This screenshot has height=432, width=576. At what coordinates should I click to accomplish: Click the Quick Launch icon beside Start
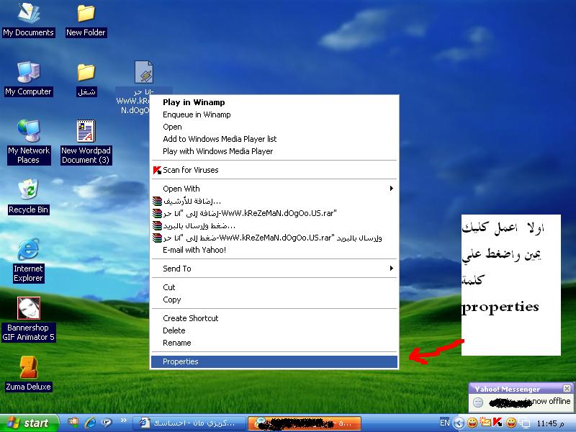tap(73, 423)
